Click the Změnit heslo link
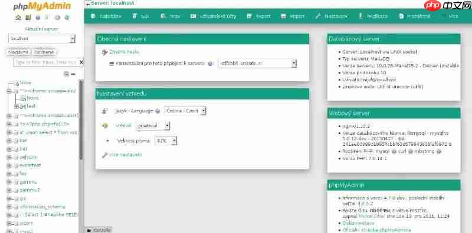This screenshot has width=472, height=233. coord(124,52)
